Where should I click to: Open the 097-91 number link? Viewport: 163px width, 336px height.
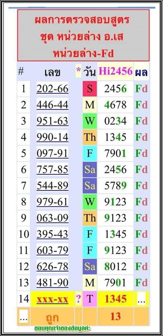click(53, 153)
